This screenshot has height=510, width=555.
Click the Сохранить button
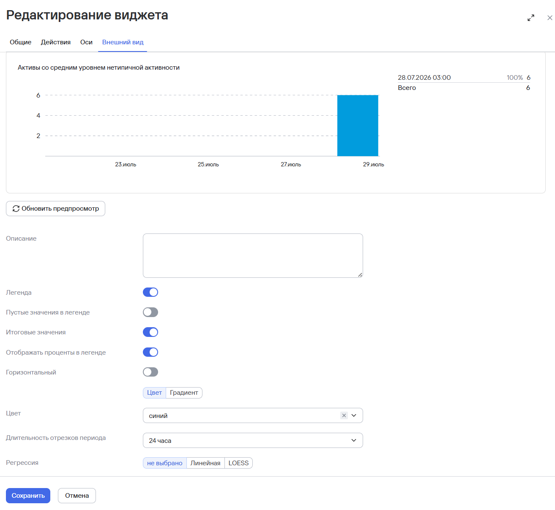(28, 496)
